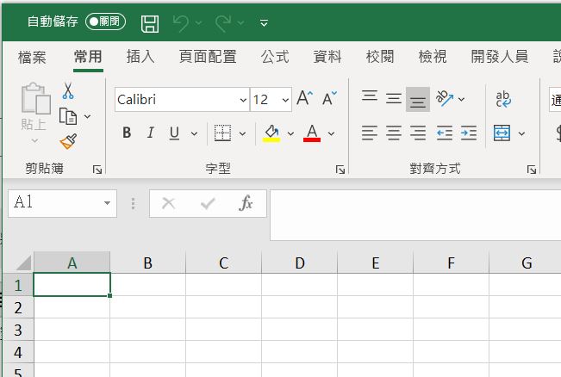Toggle the AutoSave switch (自動儲存)
Viewport: 561px width, 377px height.
coord(105,22)
